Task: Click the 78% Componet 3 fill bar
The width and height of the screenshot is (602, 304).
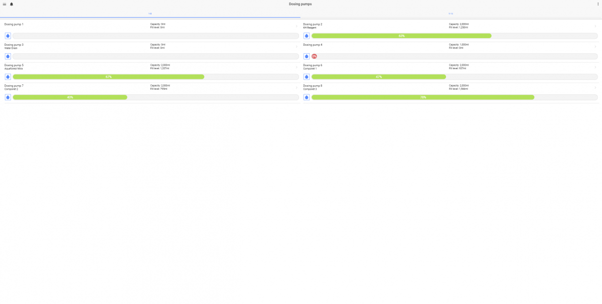Action: [423, 97]
